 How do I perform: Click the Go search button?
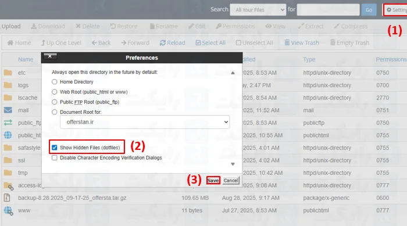(x=369, y=10)
